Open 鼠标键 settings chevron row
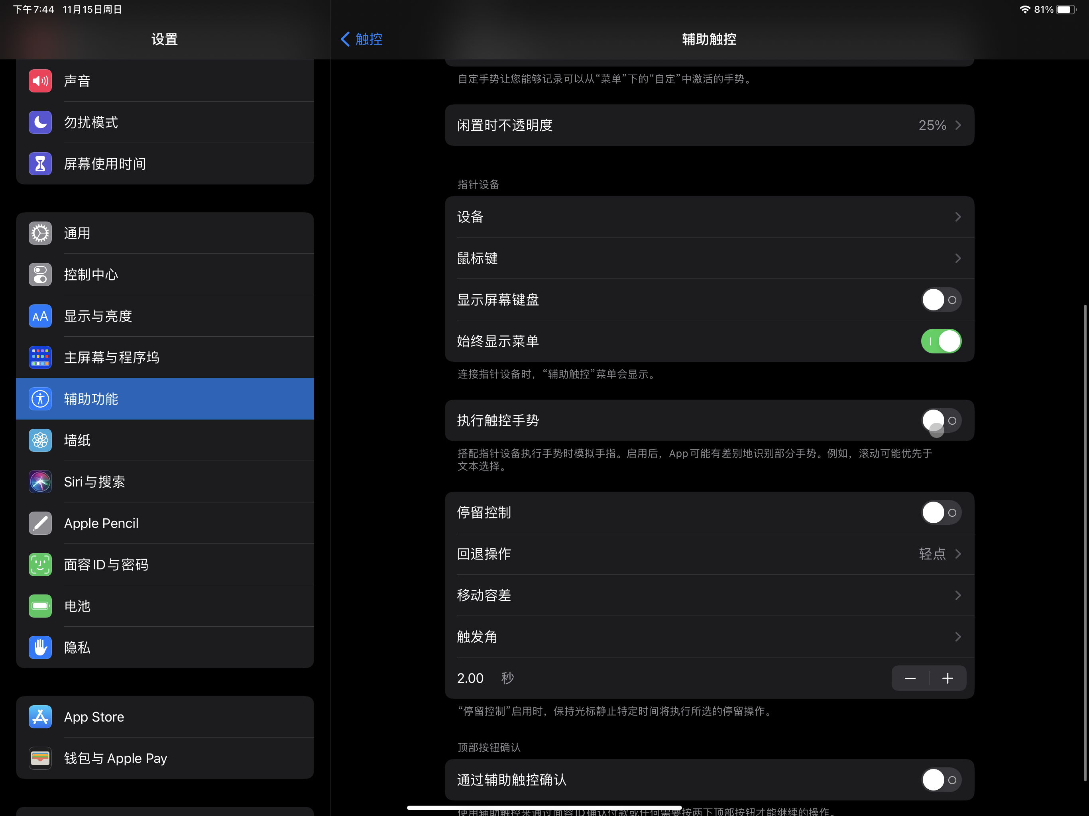The image size is (1089, 816). click(x=709, y=258)
